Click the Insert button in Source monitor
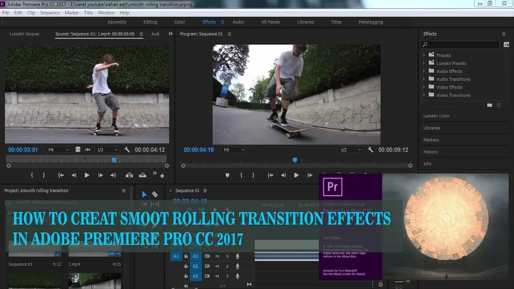Screen dimensions: 514x289 click(x=129, y=175)
